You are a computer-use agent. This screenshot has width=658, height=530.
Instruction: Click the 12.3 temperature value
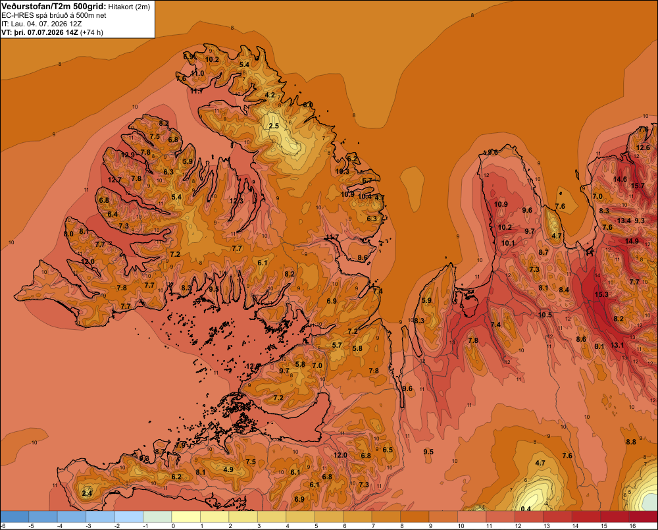click(x=236, y=201)
